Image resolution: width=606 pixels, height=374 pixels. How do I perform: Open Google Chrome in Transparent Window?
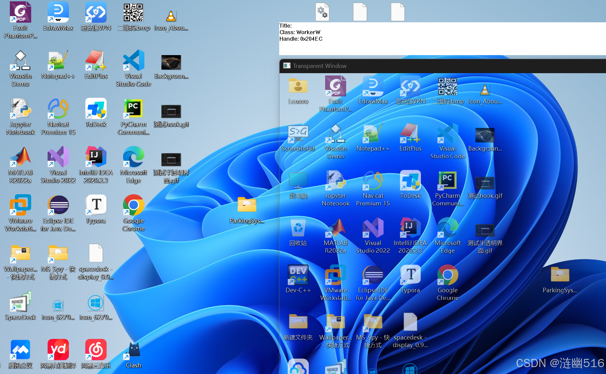448,283
